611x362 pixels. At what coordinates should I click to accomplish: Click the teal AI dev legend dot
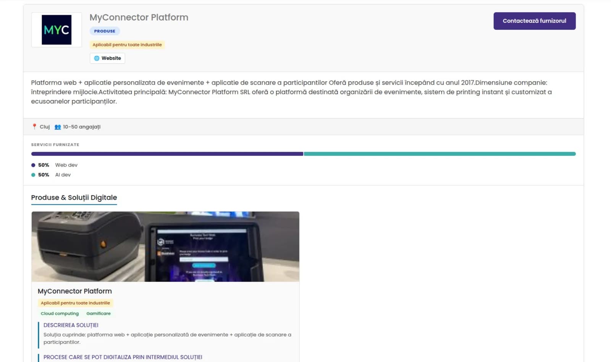point(33,175)
